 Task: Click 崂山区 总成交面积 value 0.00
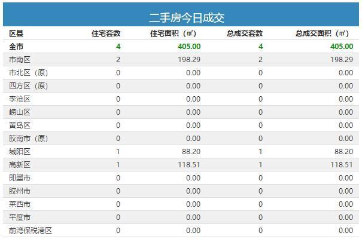point(346,112)
